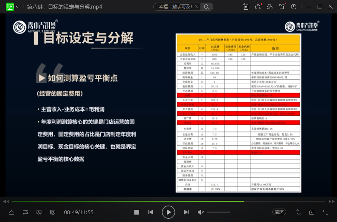Clear the search box text with X

tap(196, 7)
